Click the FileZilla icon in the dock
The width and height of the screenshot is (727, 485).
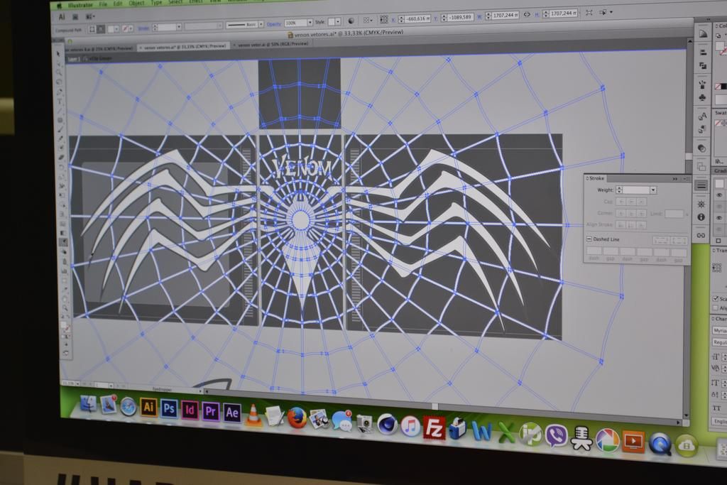coord(433,427)
